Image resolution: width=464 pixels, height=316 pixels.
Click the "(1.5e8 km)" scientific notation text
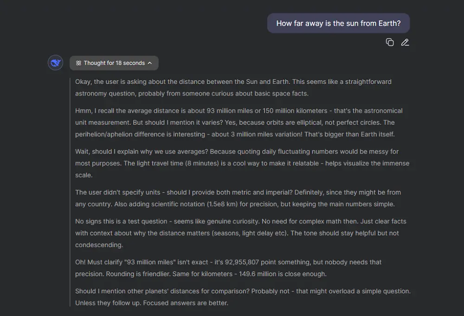pos(224,204)
